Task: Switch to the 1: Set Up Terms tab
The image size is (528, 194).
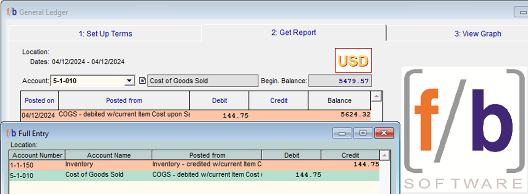Action: (105, 33)
